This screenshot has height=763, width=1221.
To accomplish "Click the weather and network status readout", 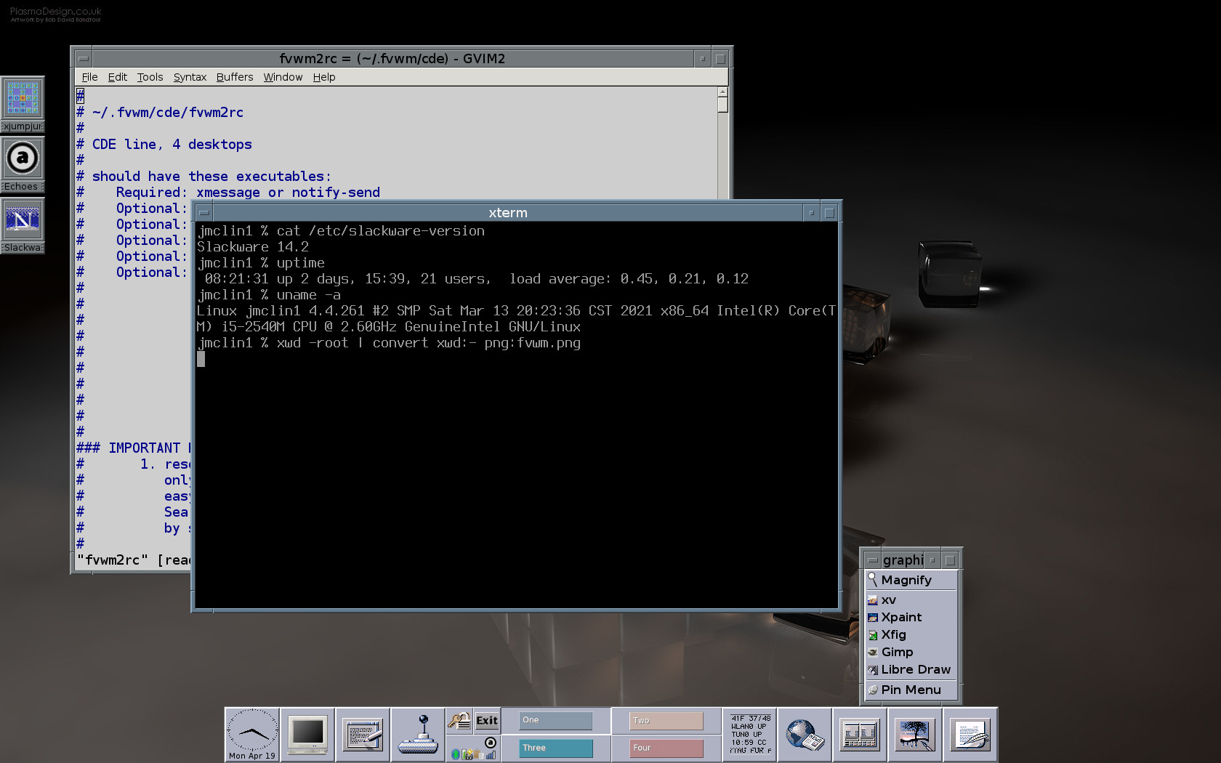I will tap(750, 734).
